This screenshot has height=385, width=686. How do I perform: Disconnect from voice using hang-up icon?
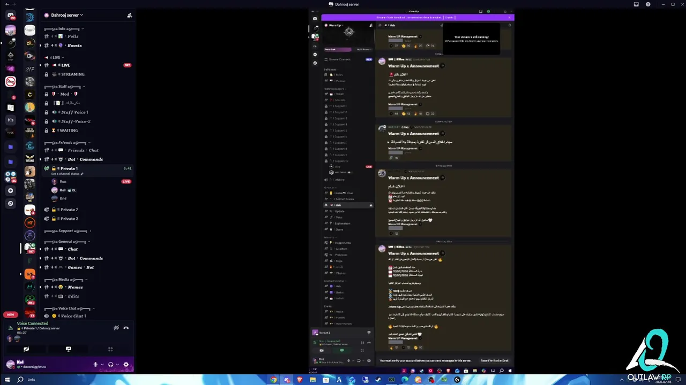tap(126, 328)
